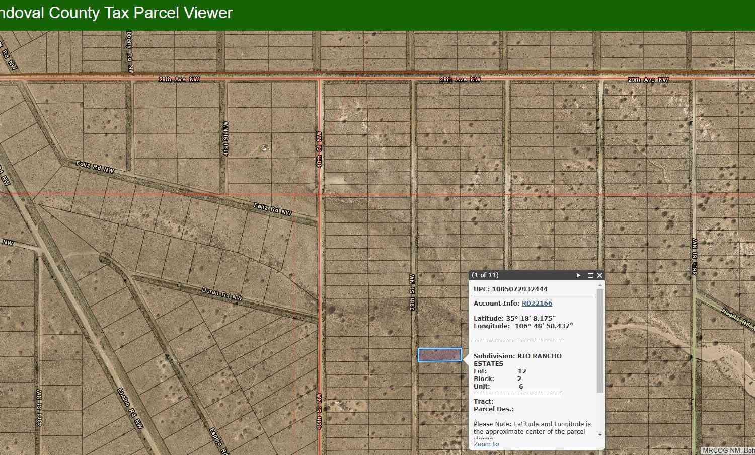Click the Encino Rd NW street label
The height and width of the screenshot is (455, 755).
[x=130, y=408]
